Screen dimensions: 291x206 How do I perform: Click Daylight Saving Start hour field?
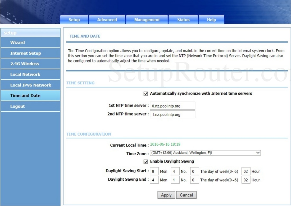246,171
